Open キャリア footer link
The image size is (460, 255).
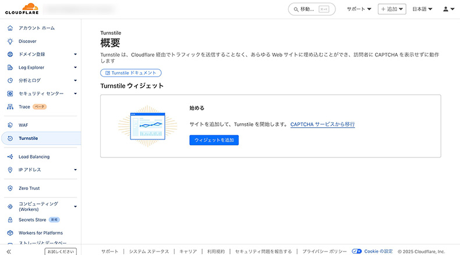pyautogui.click(x=188, y=251)
